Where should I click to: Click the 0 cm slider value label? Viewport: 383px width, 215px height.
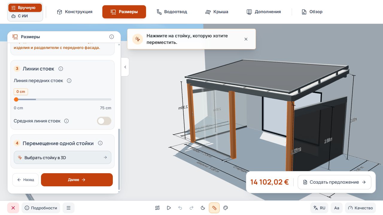21,92
